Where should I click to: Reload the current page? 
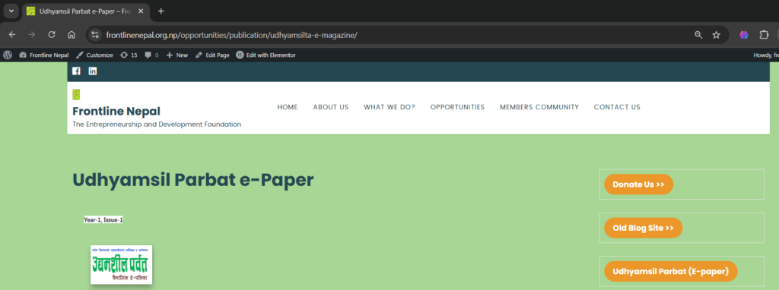[52, 35]
